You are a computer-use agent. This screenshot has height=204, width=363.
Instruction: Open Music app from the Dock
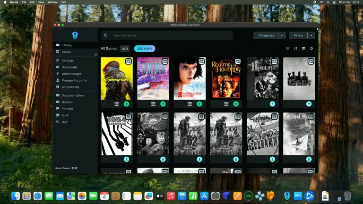pos(171,196)
